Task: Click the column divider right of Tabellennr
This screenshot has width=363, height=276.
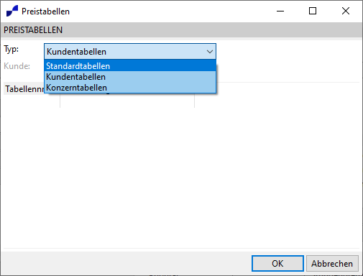Action: [60, 101]
